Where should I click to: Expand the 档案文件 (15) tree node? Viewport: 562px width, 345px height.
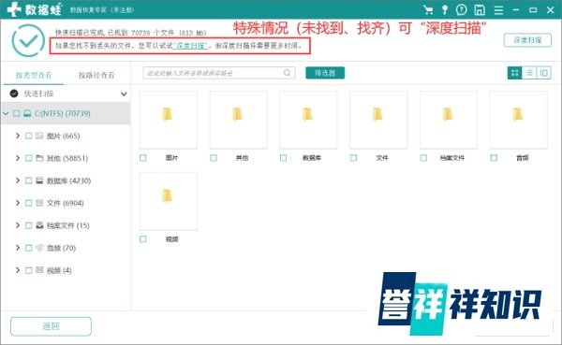pyautogui.click(x=18, y=225)
